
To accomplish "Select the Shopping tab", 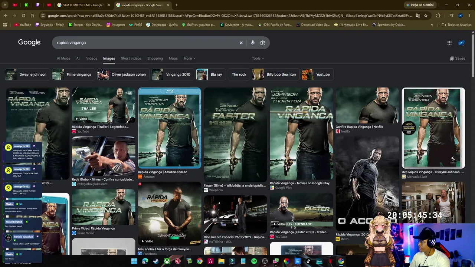I will (x=155, y=58).
